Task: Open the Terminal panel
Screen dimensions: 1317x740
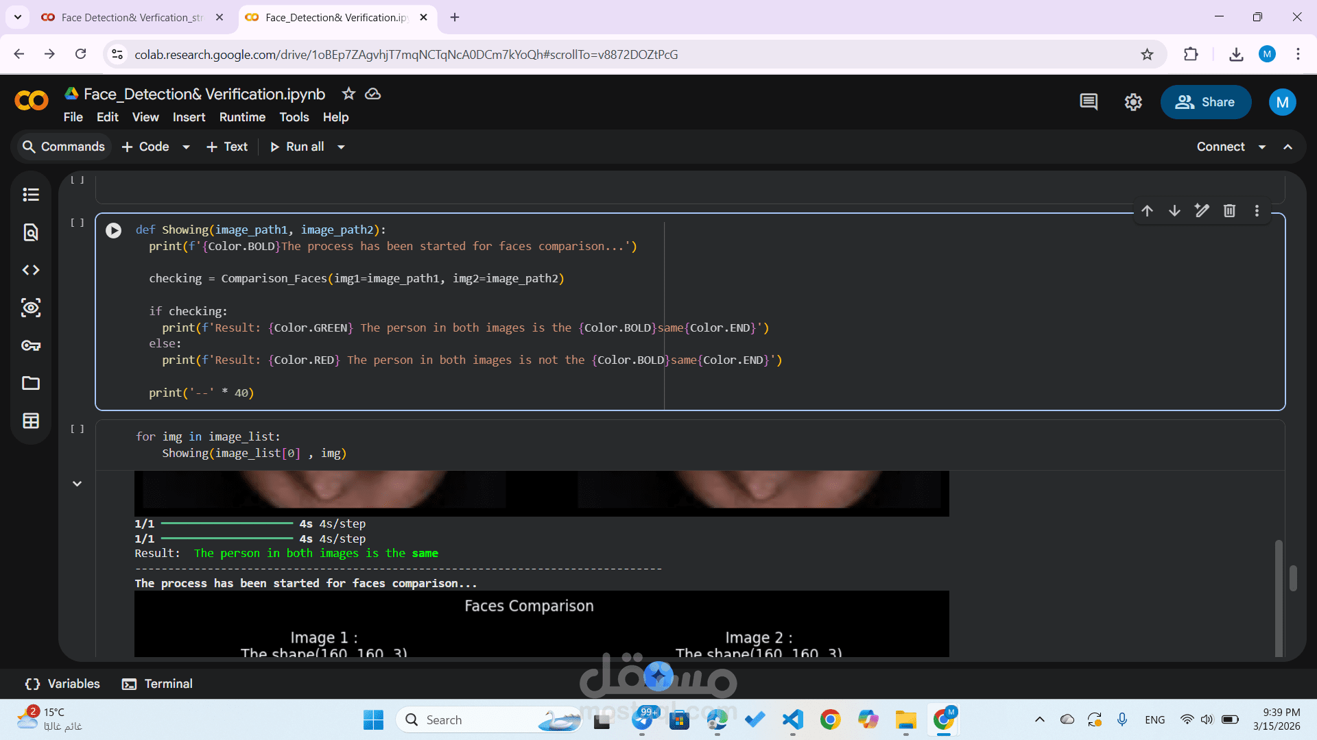Action: 157,684
